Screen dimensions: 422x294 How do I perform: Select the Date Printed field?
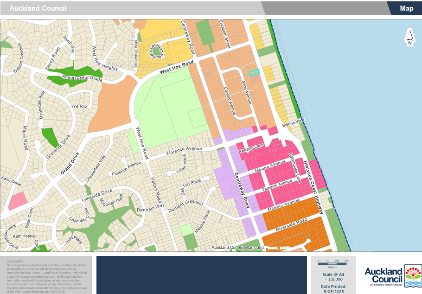click(332, 288)
